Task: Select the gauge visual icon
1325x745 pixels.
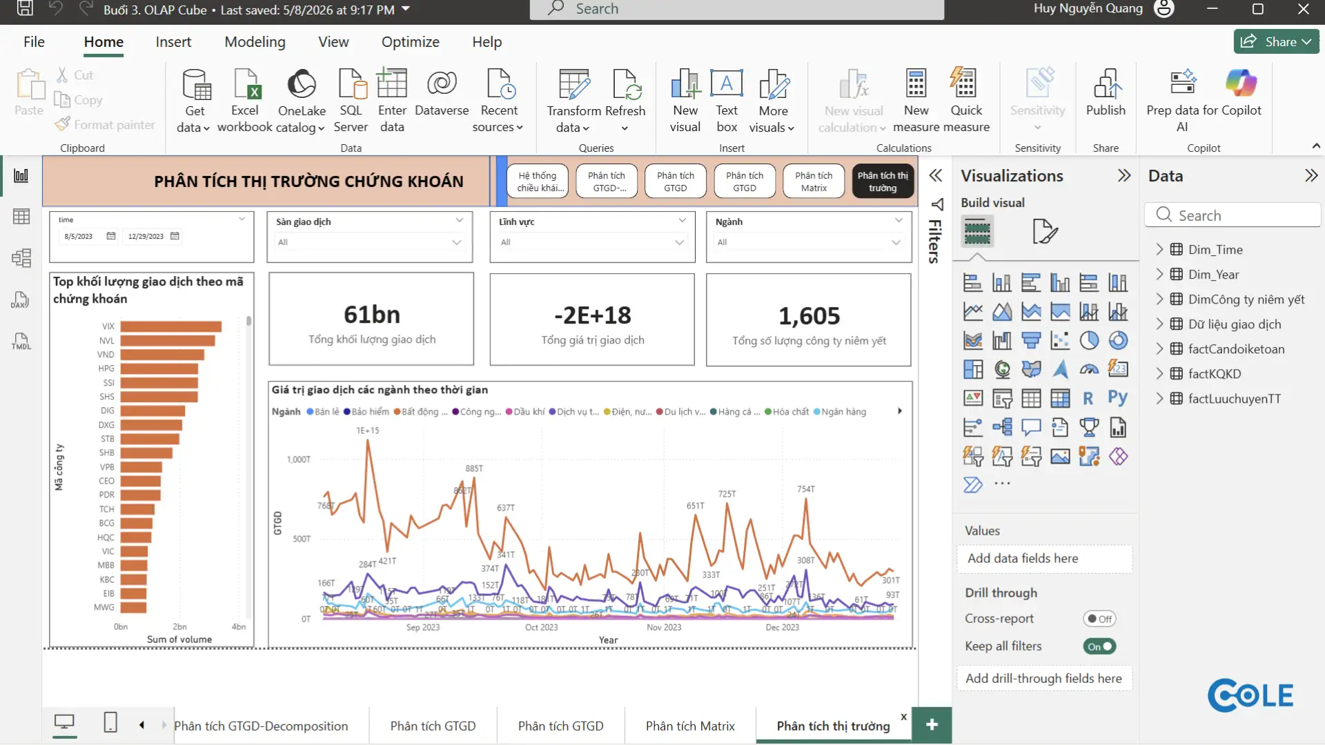Action: (1089, 369)
